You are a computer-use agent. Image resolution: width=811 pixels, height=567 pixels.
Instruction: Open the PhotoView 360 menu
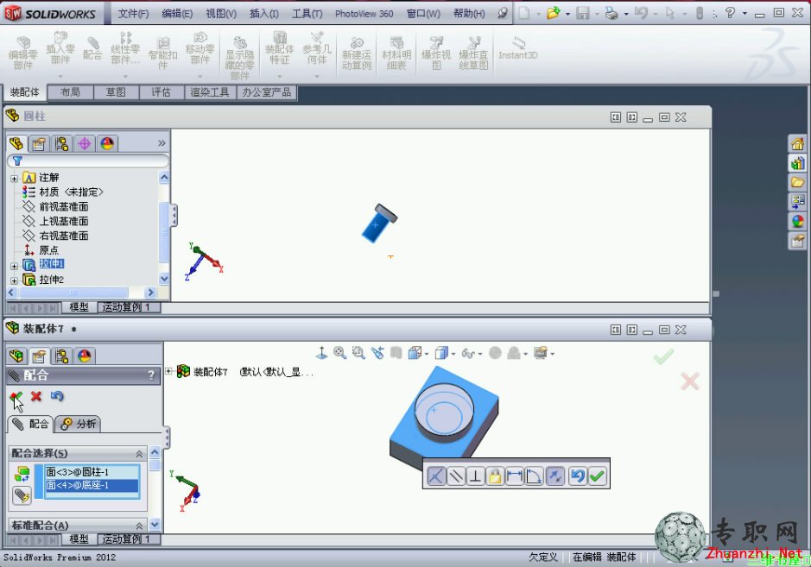[364, 14]
